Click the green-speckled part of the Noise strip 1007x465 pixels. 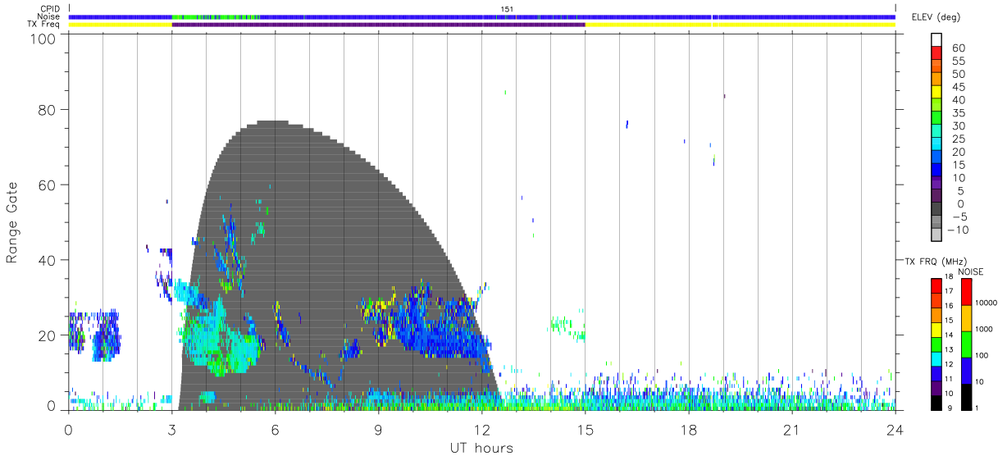[216, 16]
